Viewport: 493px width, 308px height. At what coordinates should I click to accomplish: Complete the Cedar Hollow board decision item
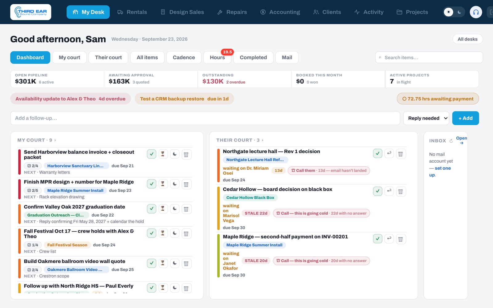coord(378,191)
